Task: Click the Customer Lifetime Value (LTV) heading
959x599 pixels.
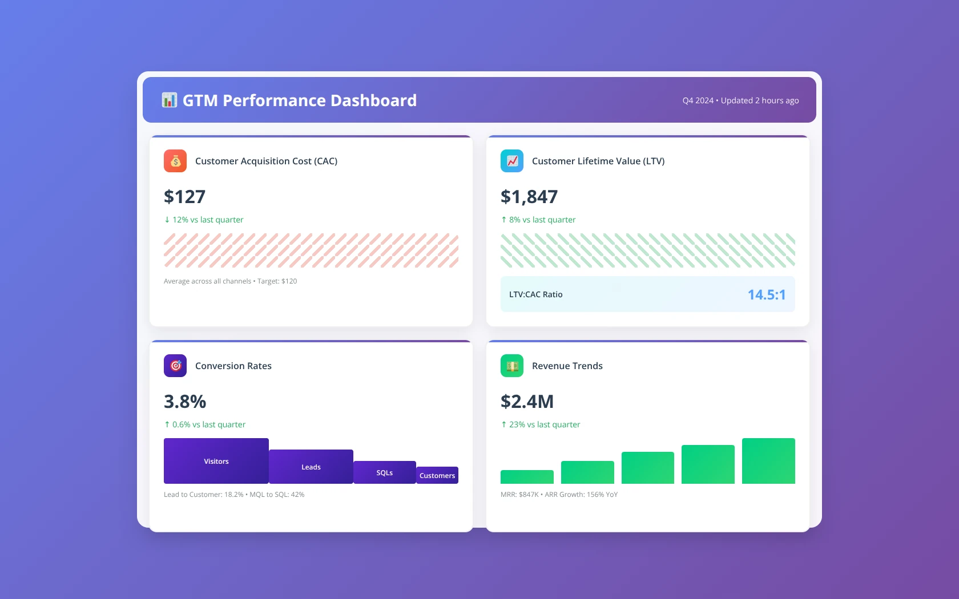Action: (598, 161)
